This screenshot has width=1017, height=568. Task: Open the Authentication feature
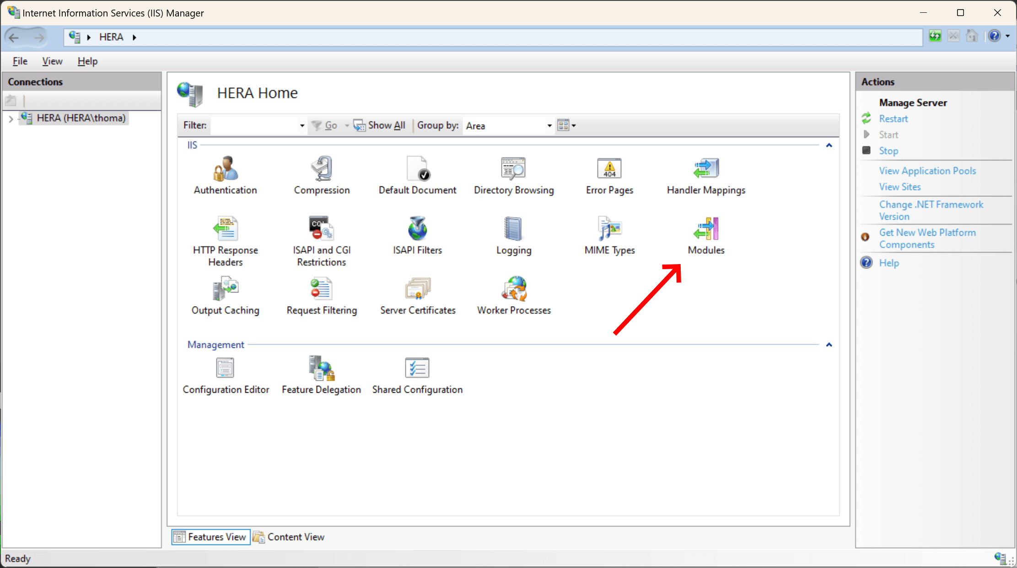(225, 175)
